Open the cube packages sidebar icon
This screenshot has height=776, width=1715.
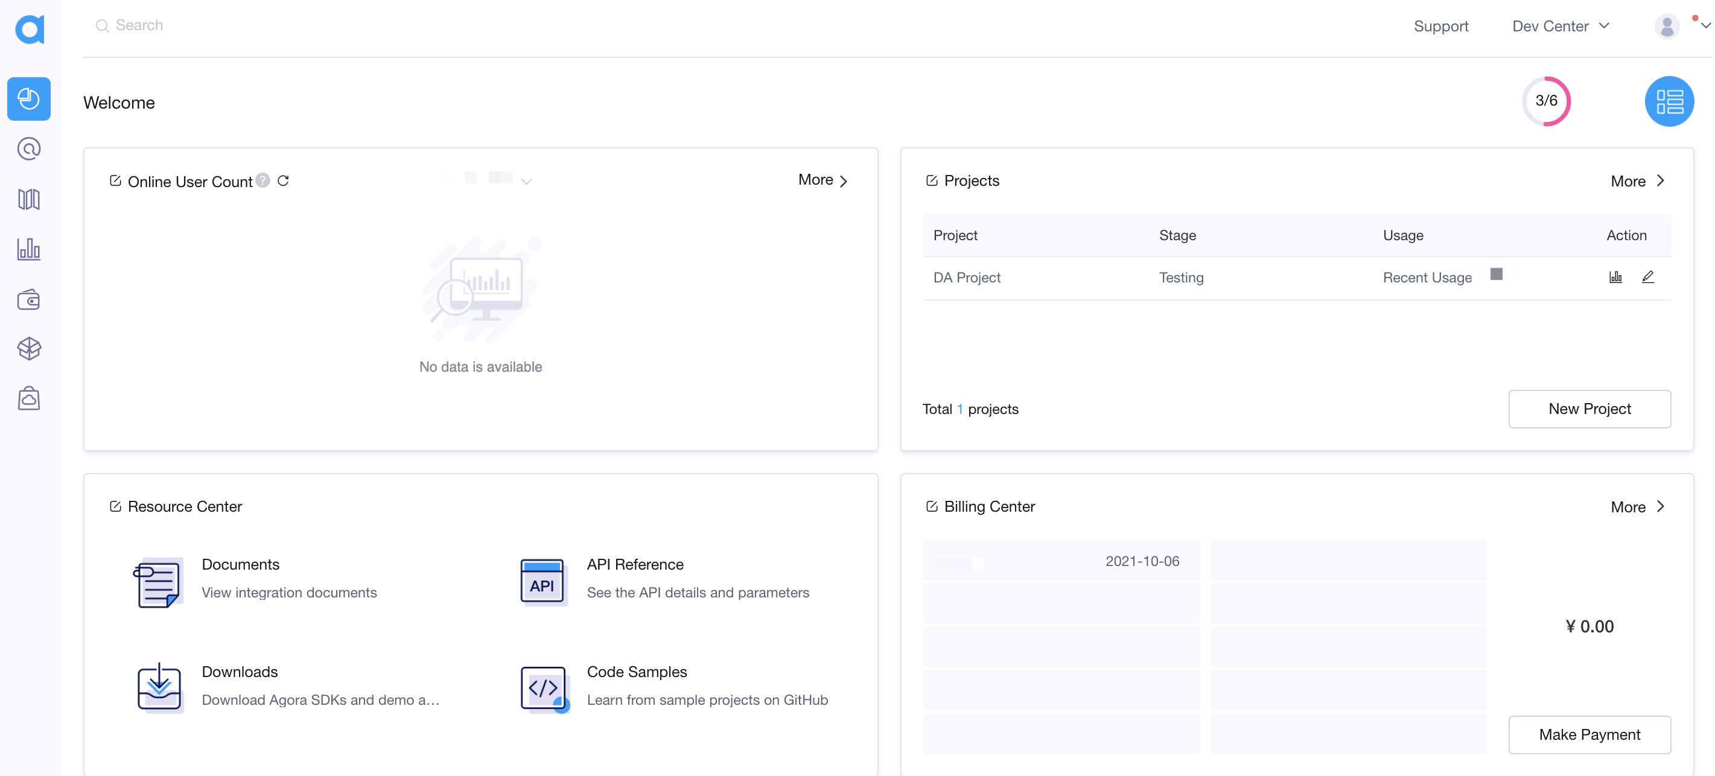[28, 349]
